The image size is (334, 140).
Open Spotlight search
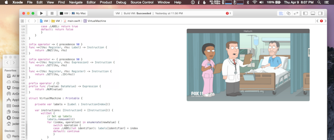319,2
